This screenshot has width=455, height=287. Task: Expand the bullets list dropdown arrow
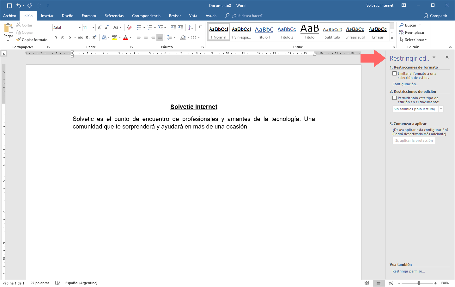pos(144,27)
